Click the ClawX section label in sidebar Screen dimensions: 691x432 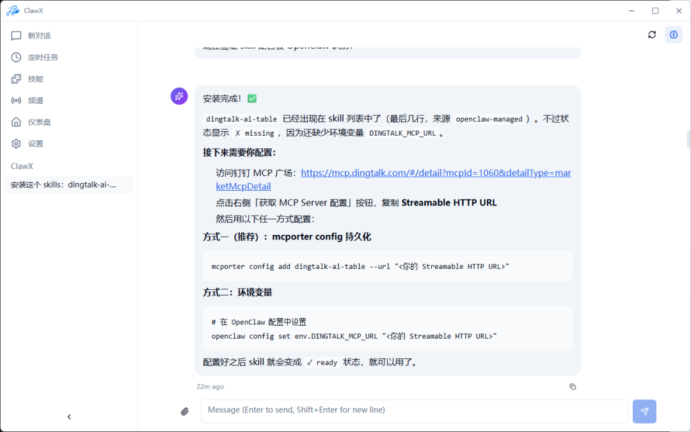(22, 166)
